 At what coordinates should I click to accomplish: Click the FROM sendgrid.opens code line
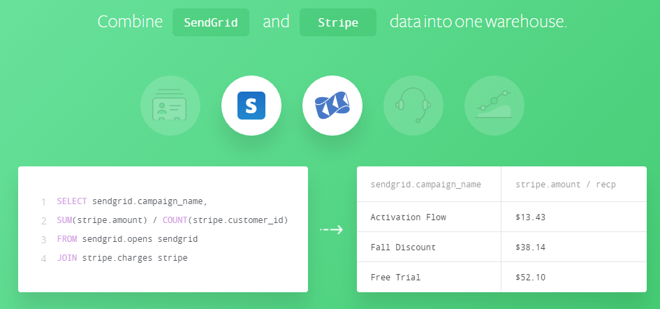pyautogui.click(x=128, y=239)
